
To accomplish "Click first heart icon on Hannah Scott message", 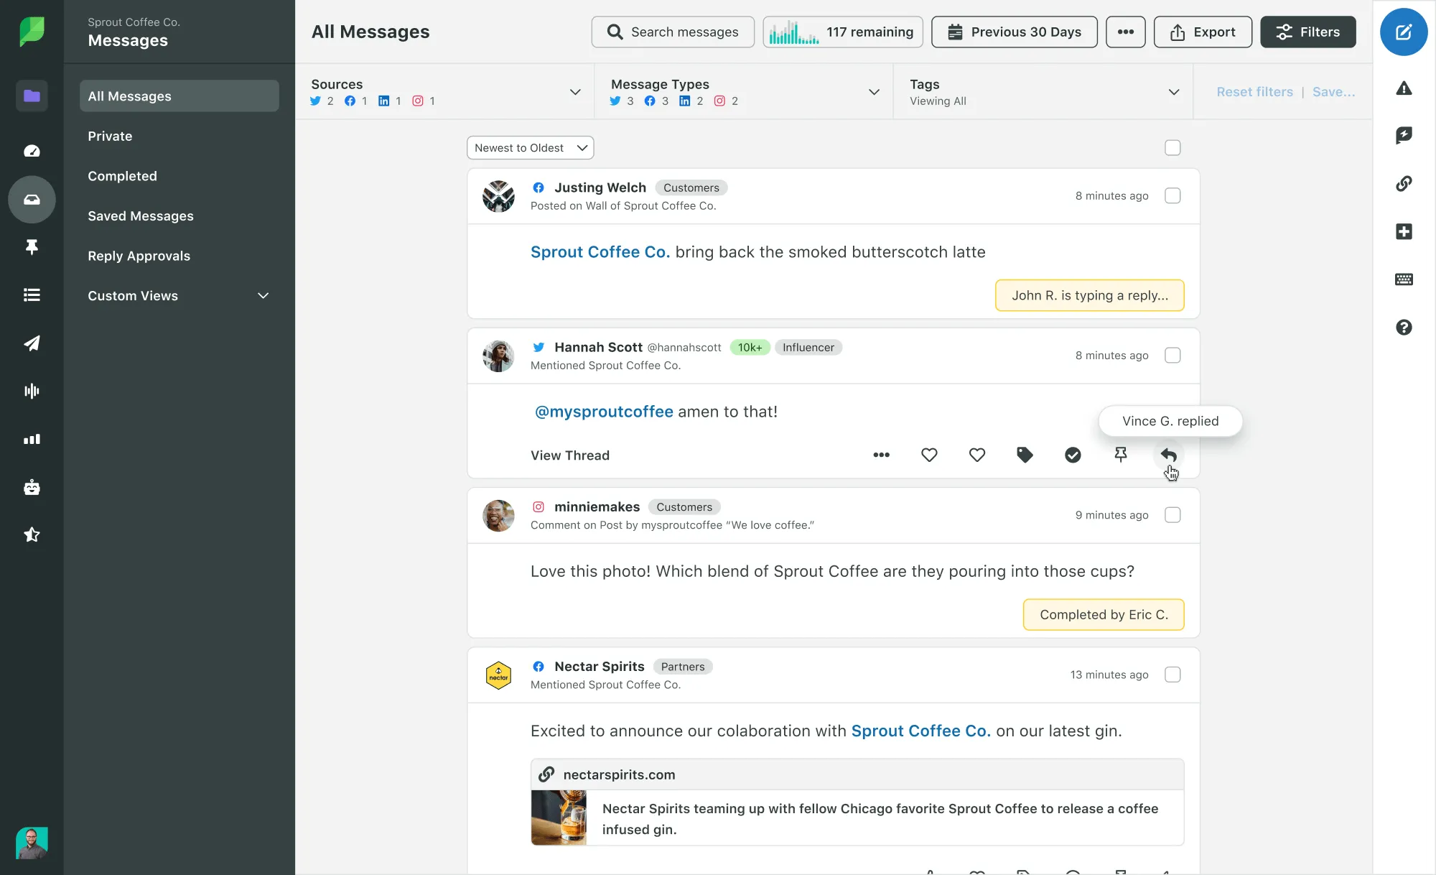I will tap(929, 455).
